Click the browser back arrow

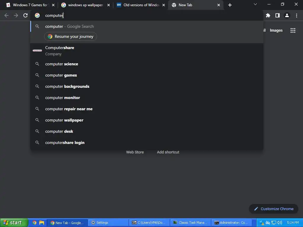tap(7, 15)
